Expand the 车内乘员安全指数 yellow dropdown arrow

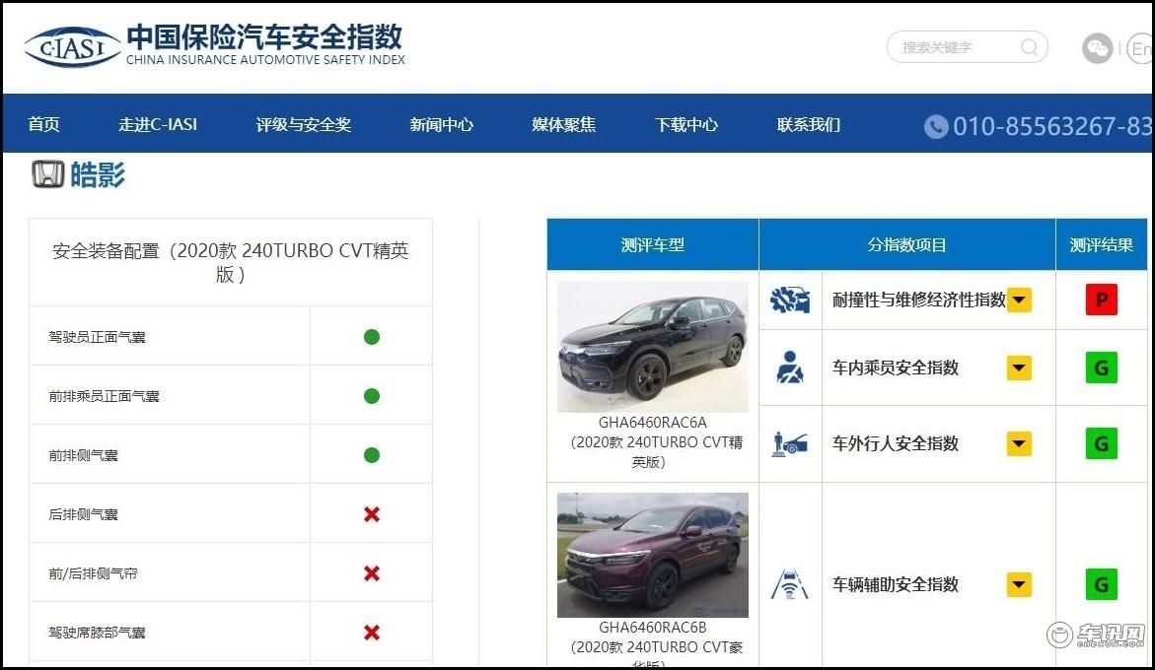tap(1019, 368)
